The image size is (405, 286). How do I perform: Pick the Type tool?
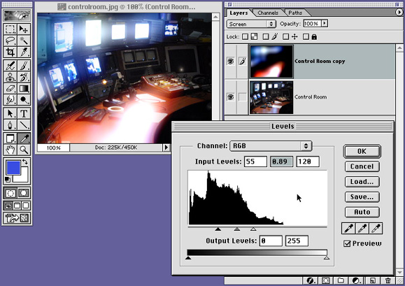tap(24, 113)
